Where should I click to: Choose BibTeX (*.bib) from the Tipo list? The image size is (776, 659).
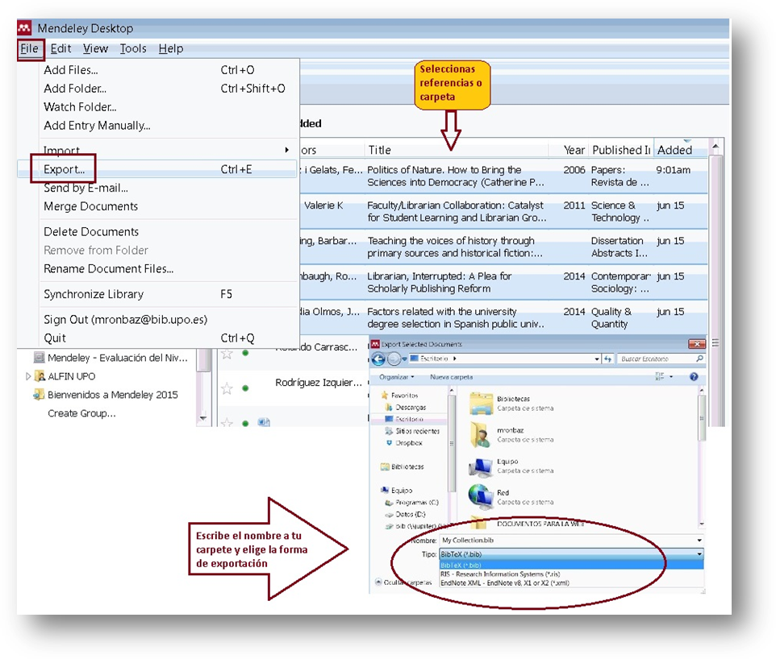[572, 565]
